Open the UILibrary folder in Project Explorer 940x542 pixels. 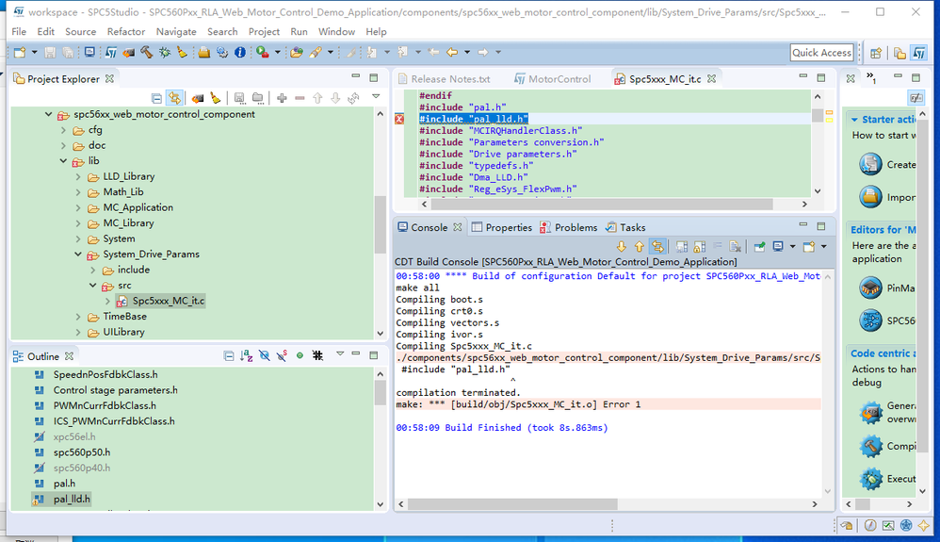click(x=123, y=332)
